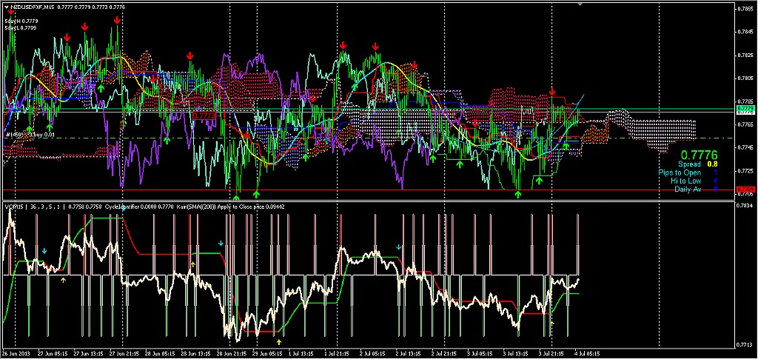
Task: Select the rightmost red down arrow on the price chart
Action: [x=552, y=92]
